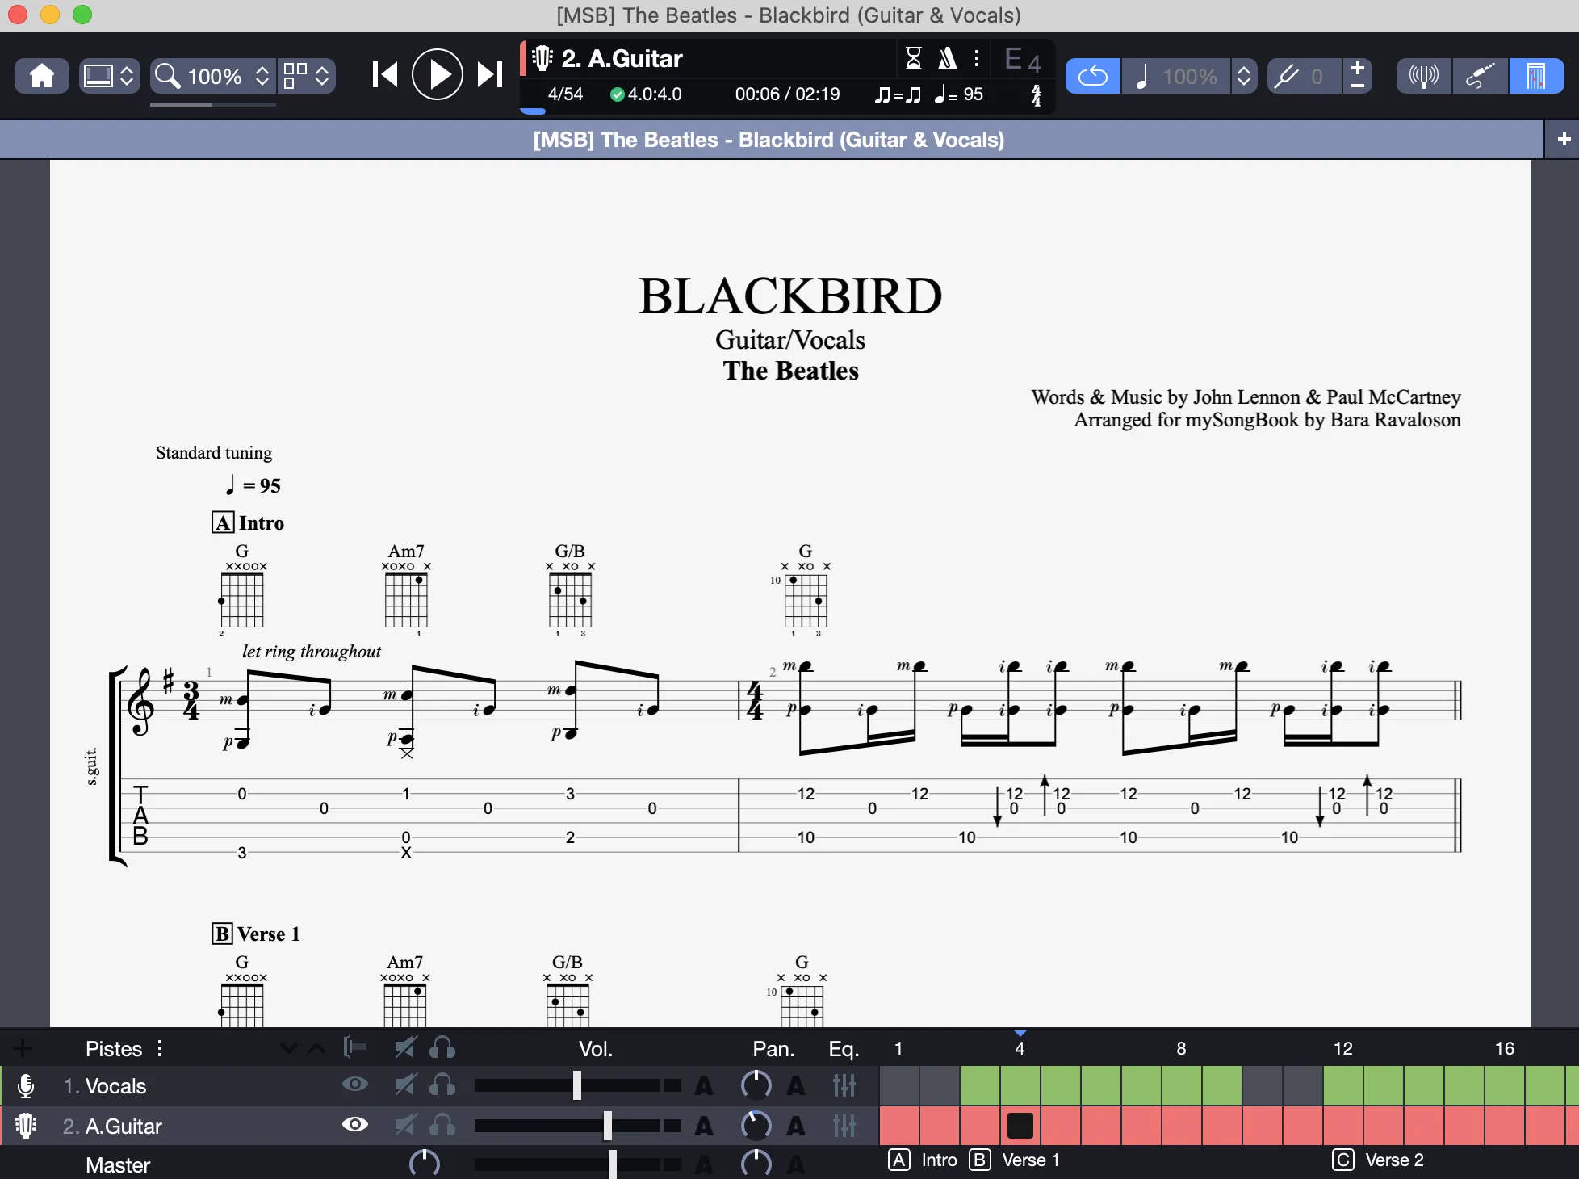
Task: Open the A.Guitar equalizer icon
Action: pos(844,1125)
